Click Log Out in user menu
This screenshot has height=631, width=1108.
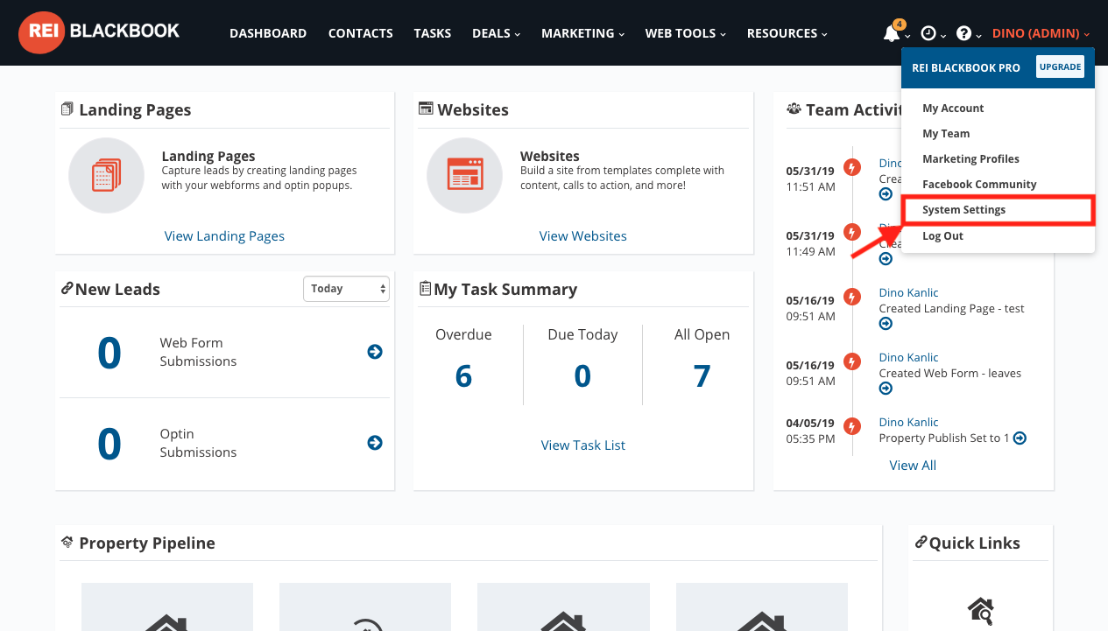[x=942, y=236]
